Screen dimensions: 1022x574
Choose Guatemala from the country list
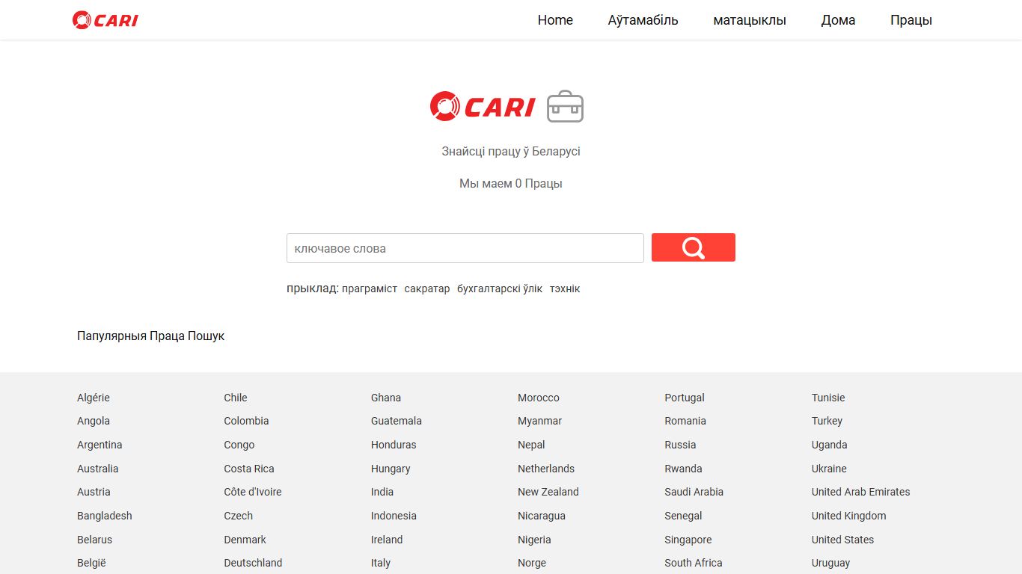click(x=397, y=421)
